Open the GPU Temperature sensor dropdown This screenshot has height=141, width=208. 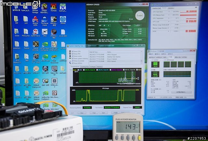point(169,18)
